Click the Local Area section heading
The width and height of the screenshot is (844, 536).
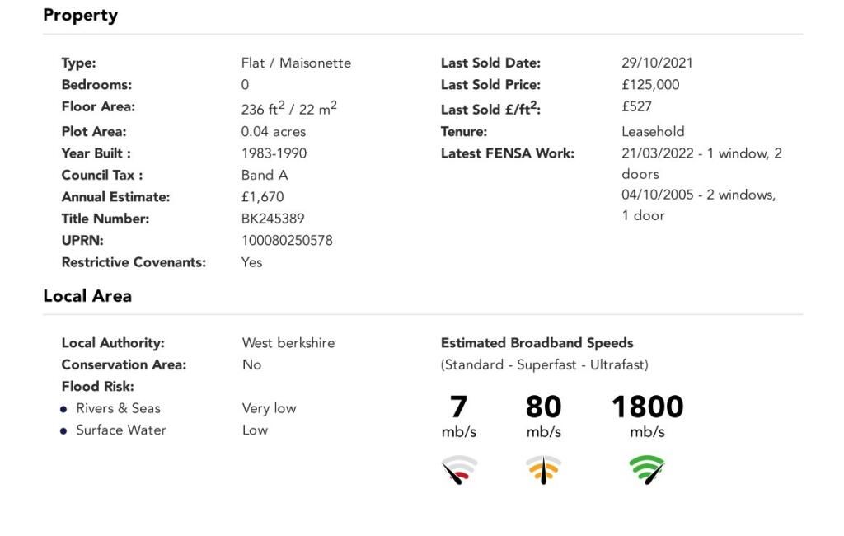87,296
